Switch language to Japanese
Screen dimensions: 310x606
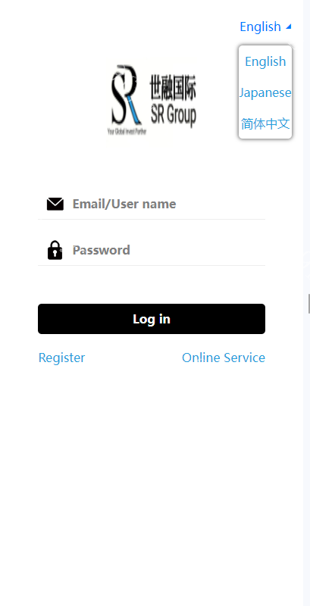tap(265, 92)
